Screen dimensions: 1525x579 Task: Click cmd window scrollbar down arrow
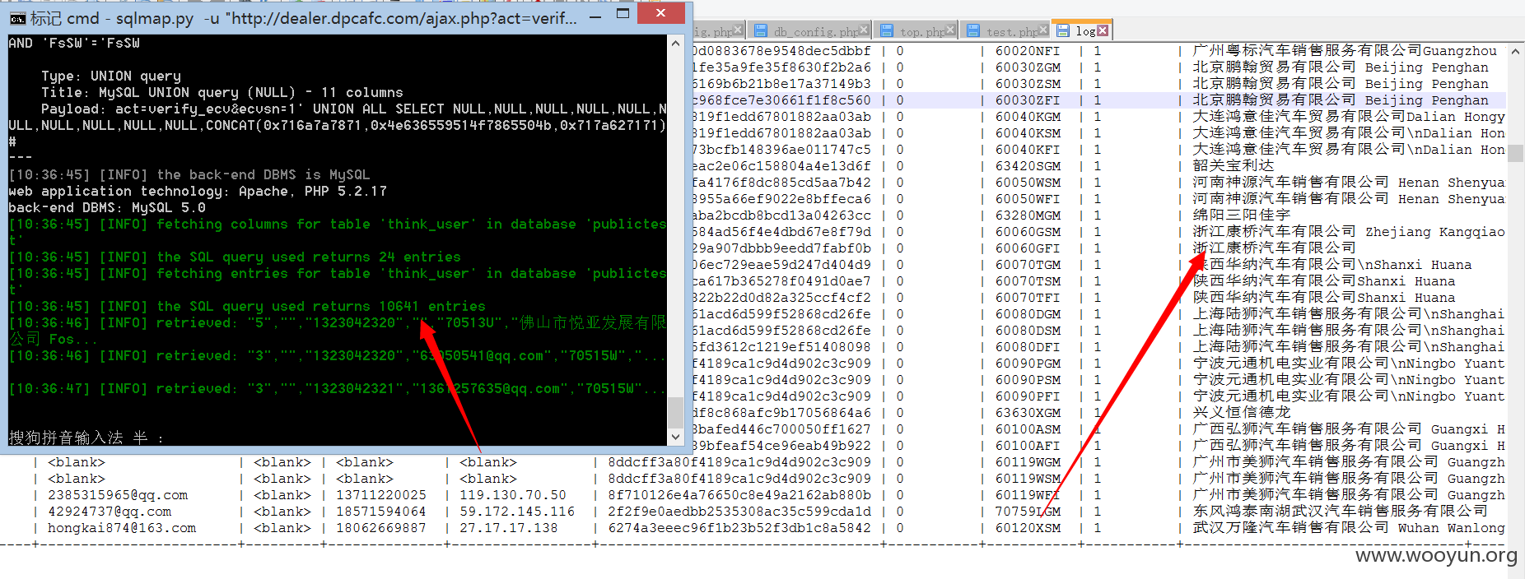coord(675,437)
